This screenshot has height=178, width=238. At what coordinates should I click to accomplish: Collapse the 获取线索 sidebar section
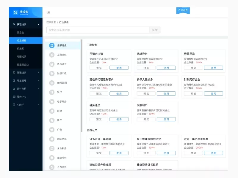(26, 24)
